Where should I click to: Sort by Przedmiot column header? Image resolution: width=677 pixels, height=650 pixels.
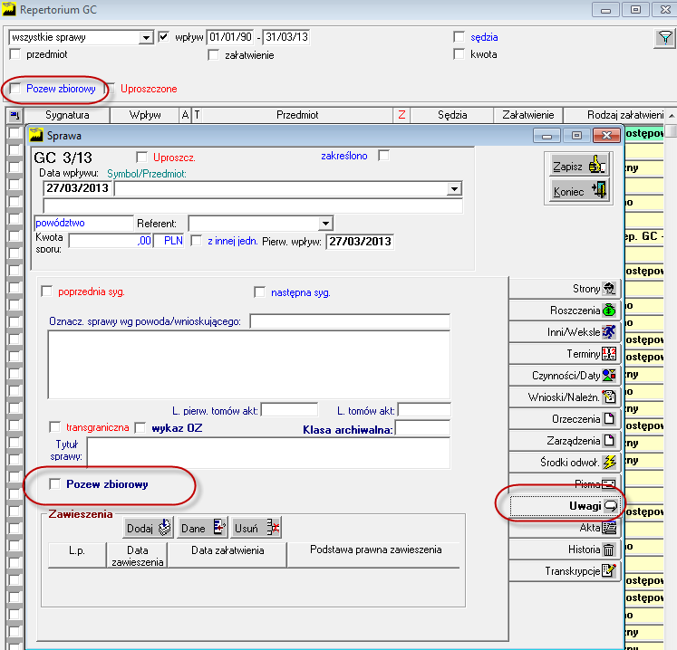pos(297,115)
